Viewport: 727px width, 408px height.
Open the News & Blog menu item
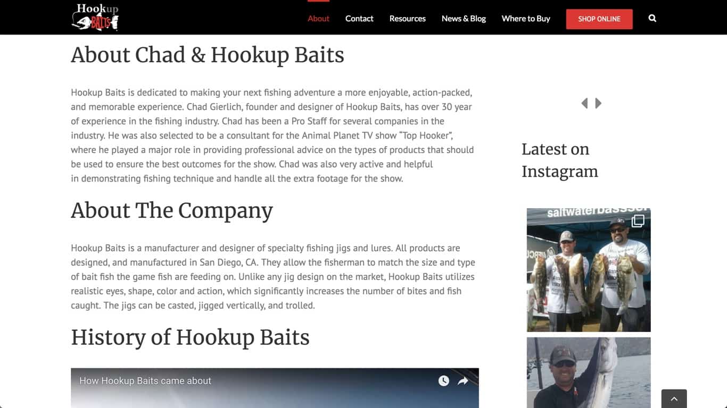click(464, 19)
